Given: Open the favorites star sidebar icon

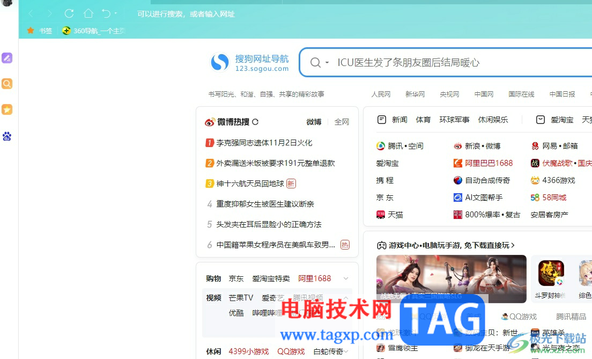Looking at the screenshot, I should tap(7, 109).
